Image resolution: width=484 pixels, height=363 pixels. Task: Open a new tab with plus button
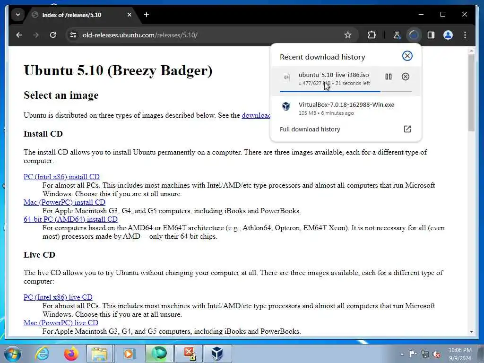click(147, 15)
